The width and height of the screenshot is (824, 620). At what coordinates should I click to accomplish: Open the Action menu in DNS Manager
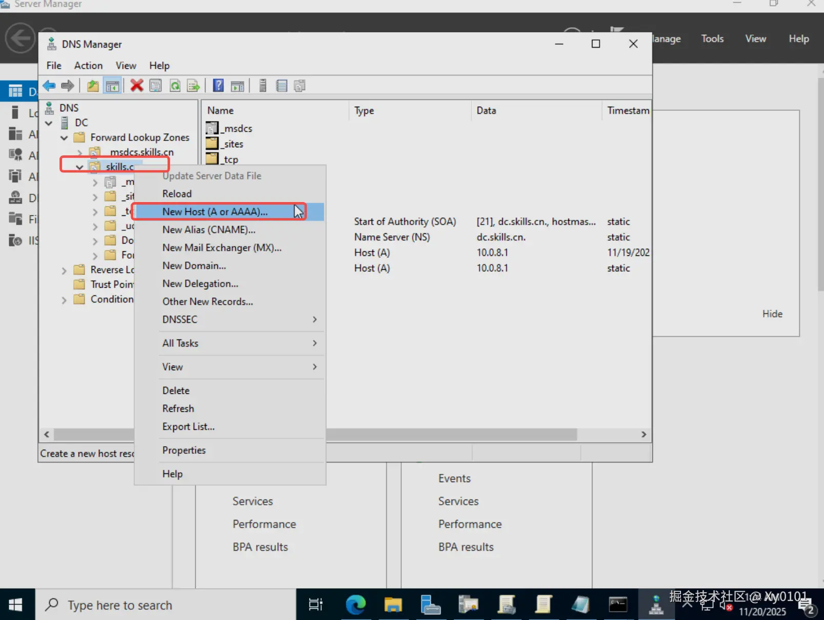coord(88,66)
